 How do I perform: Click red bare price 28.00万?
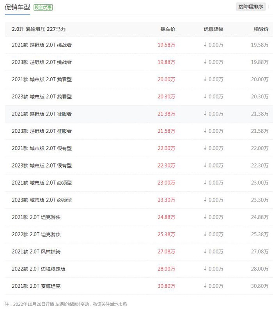(x=166, y=269)
